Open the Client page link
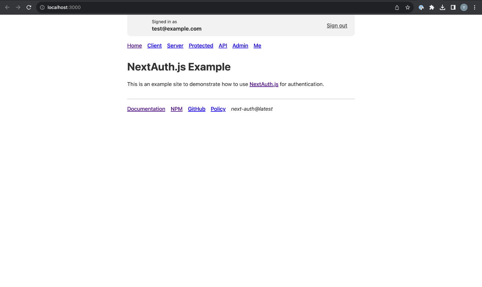This screenshot has height=287, width=482. (x=155, y=46)
